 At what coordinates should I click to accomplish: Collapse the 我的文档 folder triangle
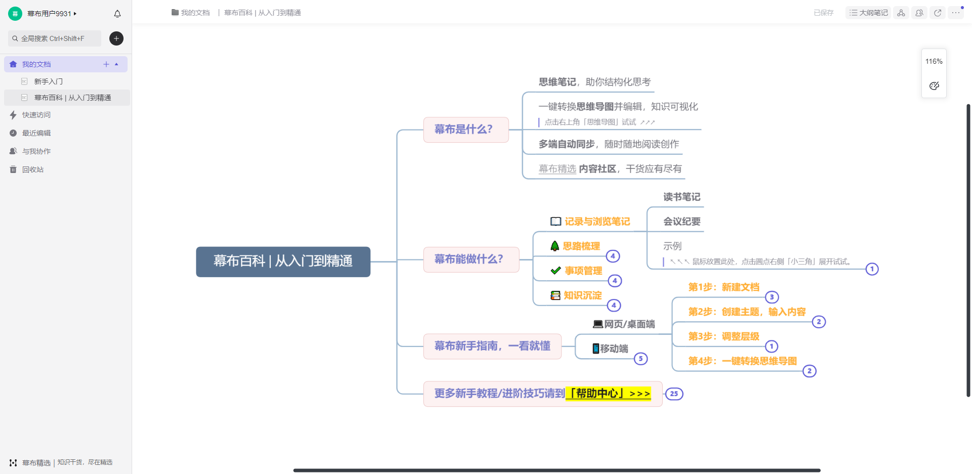[117, 64]
